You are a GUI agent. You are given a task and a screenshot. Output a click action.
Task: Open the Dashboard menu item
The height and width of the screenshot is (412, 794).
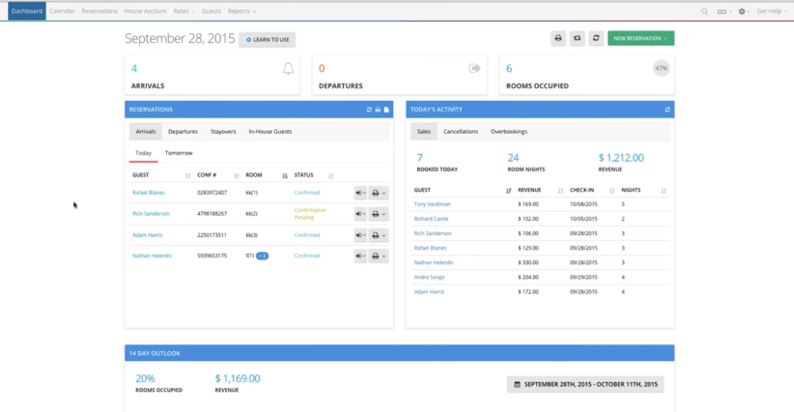(x=27, y=11)
